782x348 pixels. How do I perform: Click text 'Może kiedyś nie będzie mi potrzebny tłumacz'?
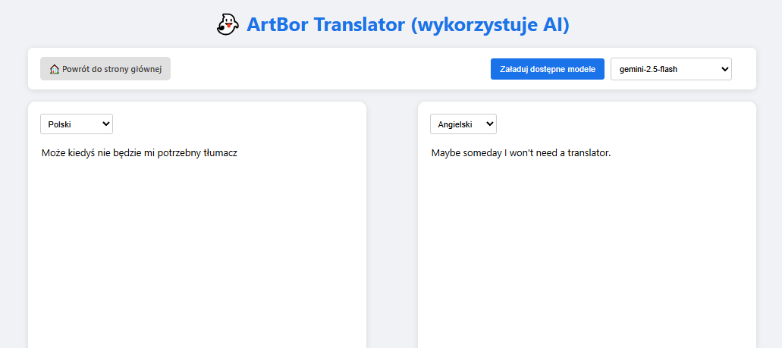click(140, 153)
